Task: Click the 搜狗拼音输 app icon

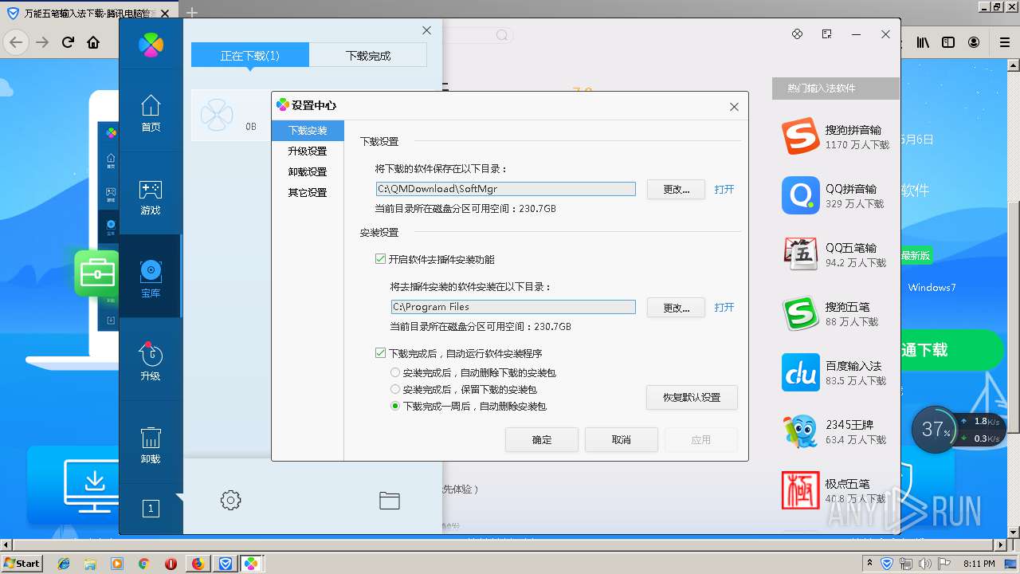Action: click(800, 136)
